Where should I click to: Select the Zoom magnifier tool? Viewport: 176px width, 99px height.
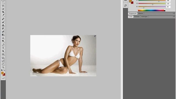(3, 67)
